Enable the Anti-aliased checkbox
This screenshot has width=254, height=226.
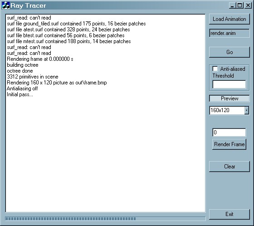coord(215,69)
